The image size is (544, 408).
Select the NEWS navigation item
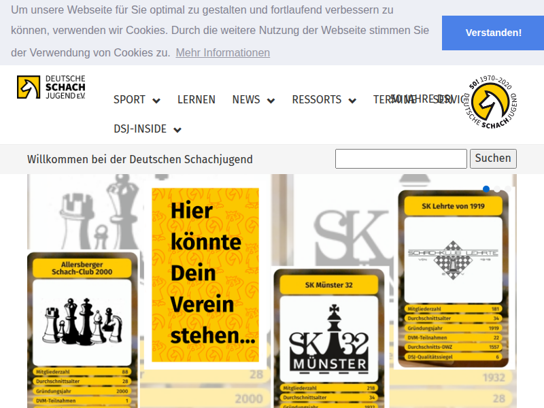tap(246, 100)
